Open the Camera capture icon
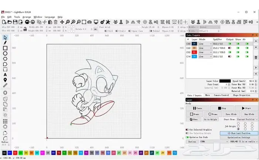Screen dimensions: 259x160 click(90, 22)
